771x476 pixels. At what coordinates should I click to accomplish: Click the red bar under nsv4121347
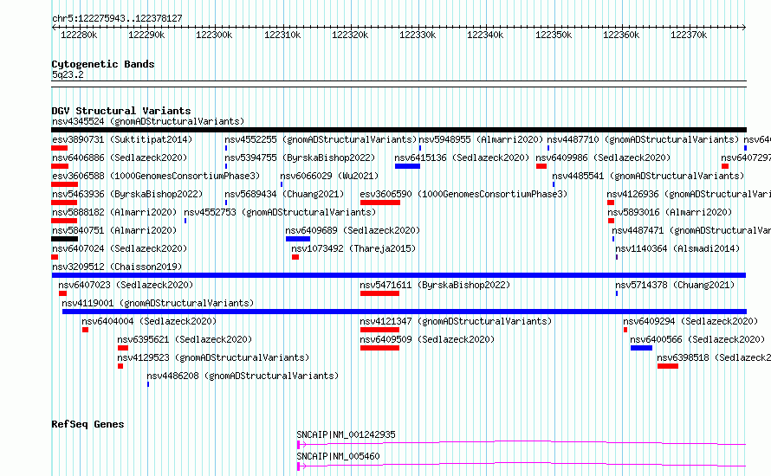[379, 330]
